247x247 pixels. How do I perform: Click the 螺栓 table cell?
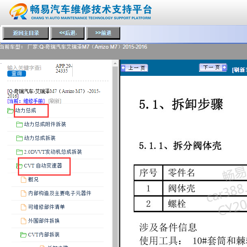205,204
